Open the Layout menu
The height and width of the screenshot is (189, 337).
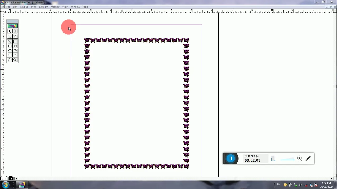pyautogui.click(x=24, y=7)
